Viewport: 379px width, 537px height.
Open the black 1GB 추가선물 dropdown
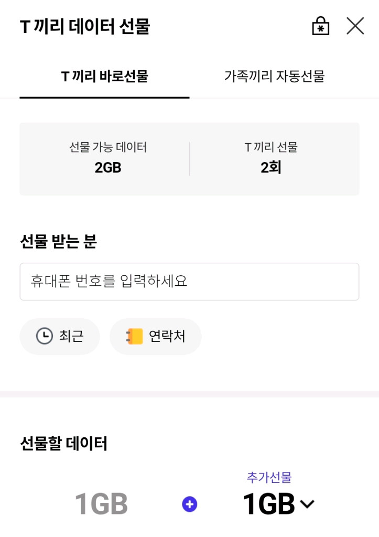point(268,504)
